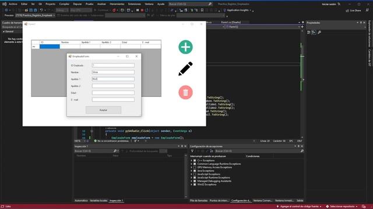Click the red hot reload icon

click(114, 10)
